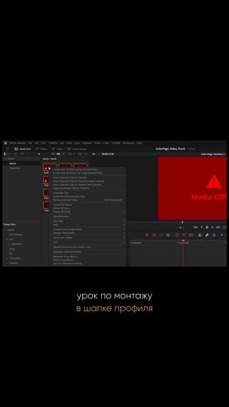Click the DaVinci Resolve logo menu
This screenshot has width=229, height=407.
coord(6,143)
